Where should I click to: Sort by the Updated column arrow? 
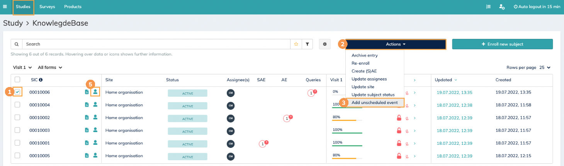click(x=455, y=80)
